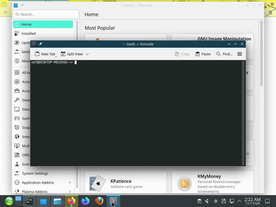This screenshot has width=276, height=207.
Task: Open System Settings category in Discover
Action: coord(43,173)
